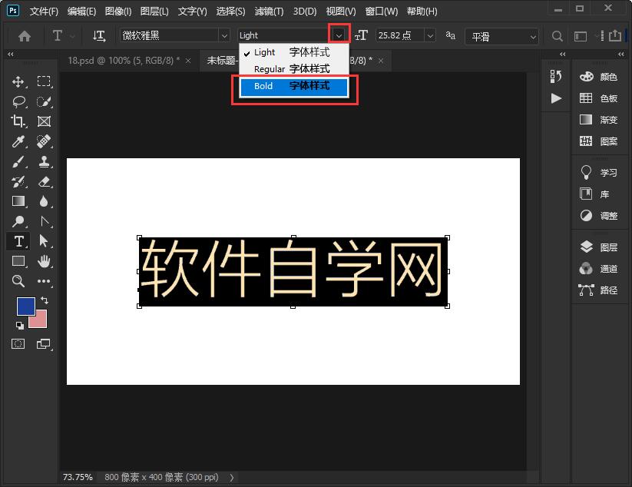Change screen mode button
This screenshot has height=487, width=632.
[44, 344]
